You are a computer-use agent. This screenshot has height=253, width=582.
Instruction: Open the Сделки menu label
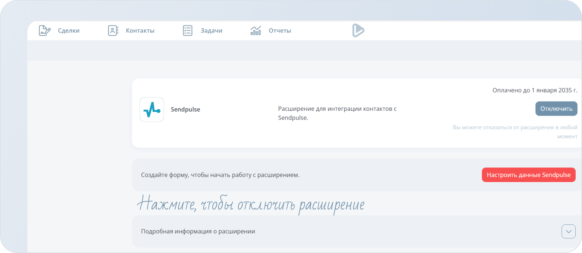tap(69, 31)
